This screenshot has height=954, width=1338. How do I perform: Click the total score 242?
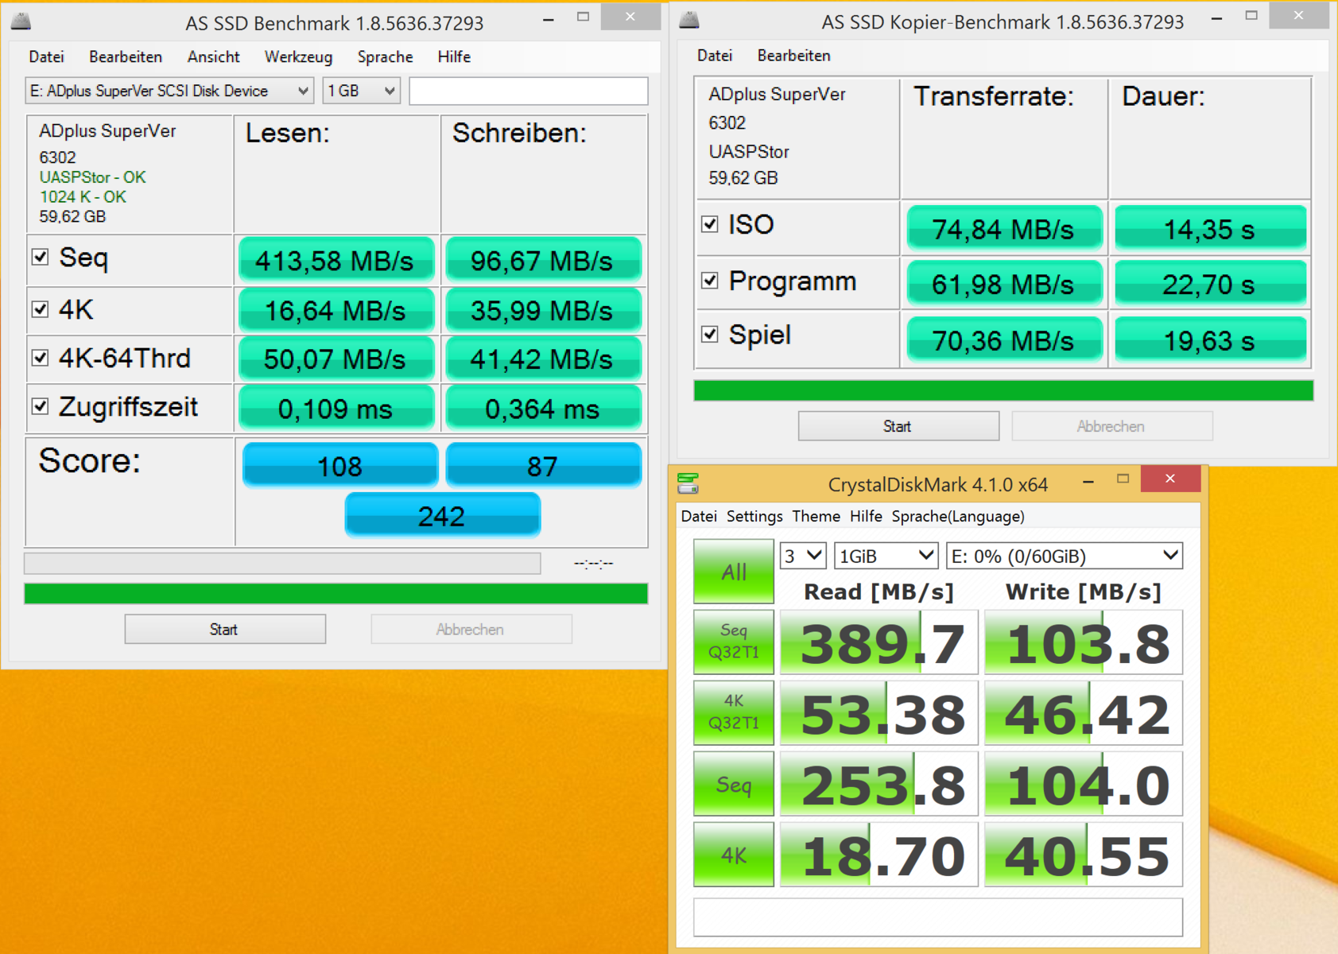pos(442,515)
